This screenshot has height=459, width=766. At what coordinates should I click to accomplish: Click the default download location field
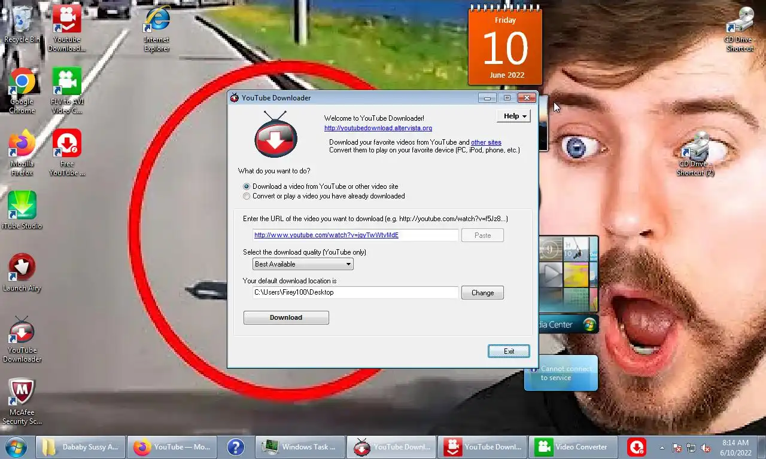(x=355, y=292)
